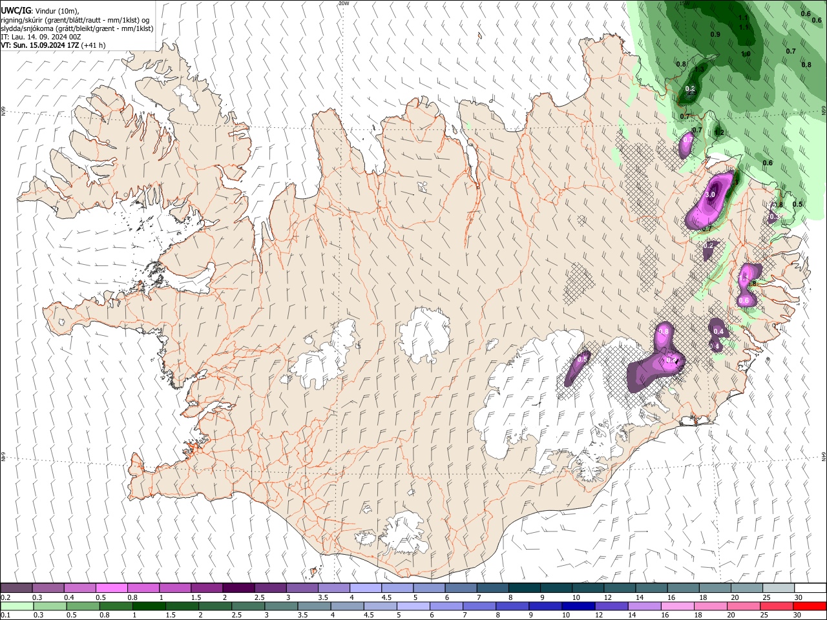Pick the dusky purple 0.2–0.3 swatch, upper legend
The width and height of the screenshot is (827, 620).
[x=17, y=588]
